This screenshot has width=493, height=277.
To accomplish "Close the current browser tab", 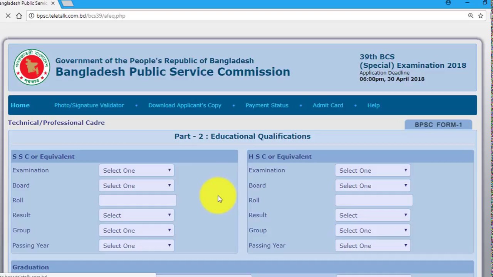I will coord(53,3).
